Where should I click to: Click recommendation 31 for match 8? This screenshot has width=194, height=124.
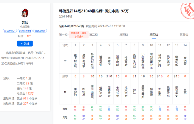tap(134, 77)
